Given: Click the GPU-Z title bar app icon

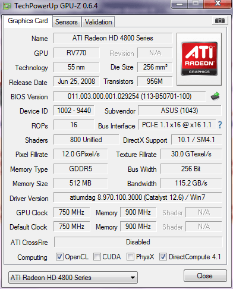Looking at the screenshot, I should coord(7,7).
